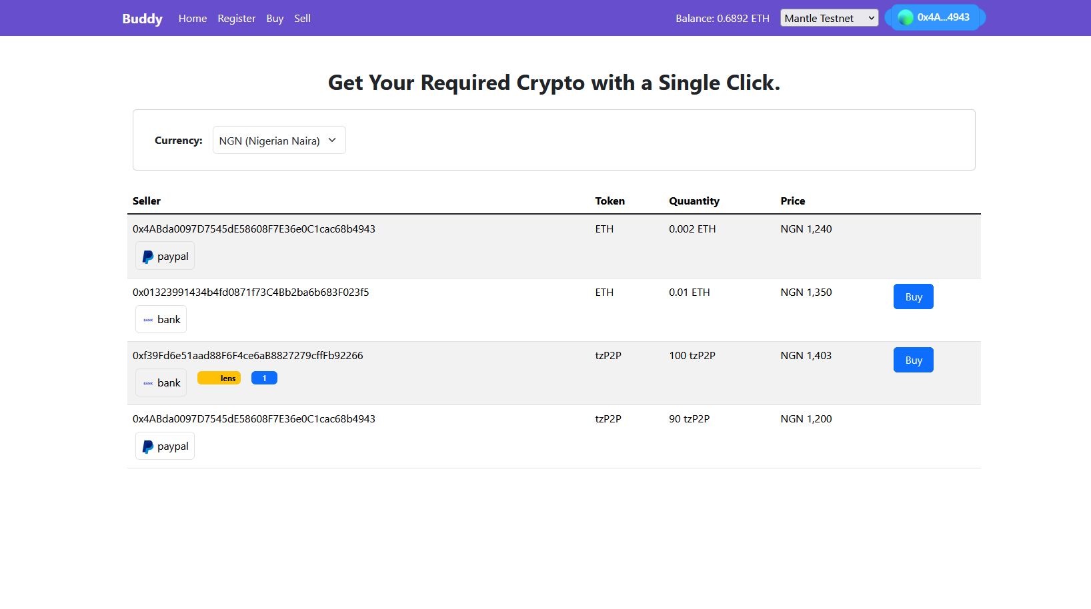
Task: Open the Buddy brand logo link
Action: (x=142, y=19)
